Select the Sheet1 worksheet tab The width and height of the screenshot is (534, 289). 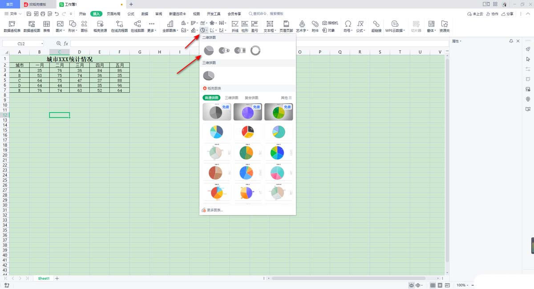(44, 278)
